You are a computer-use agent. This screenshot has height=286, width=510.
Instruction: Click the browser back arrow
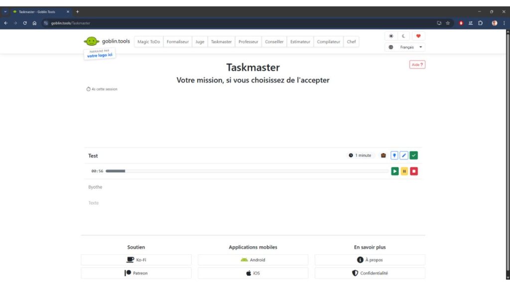tap(6, 23)
